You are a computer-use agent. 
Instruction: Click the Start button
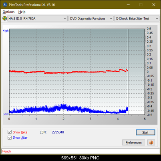pyautogui.click(x=145, y=132)
